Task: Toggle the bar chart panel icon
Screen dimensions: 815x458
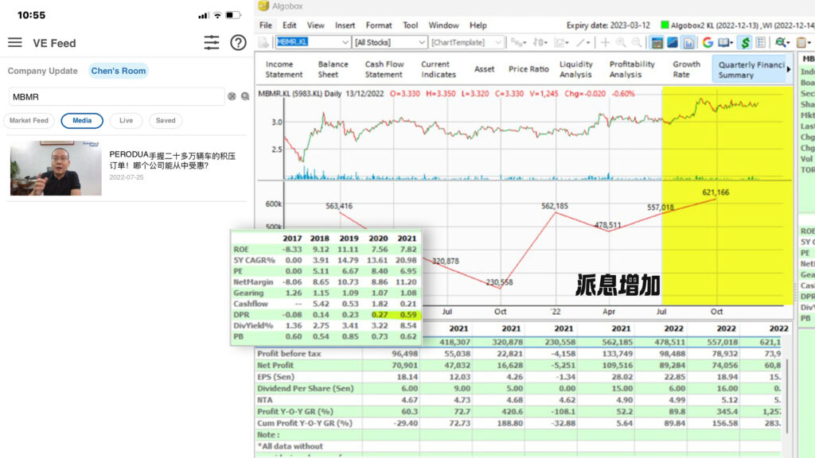Action: click(688, 43)
